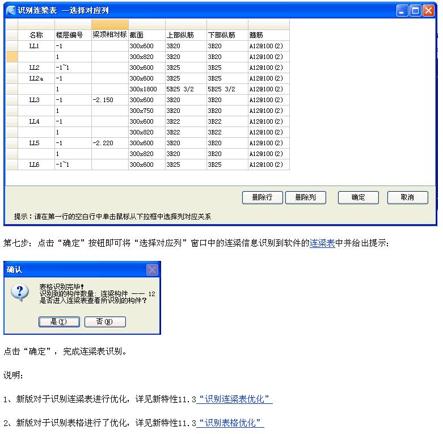Click the 300x750 section cell
Viewport: 443px width, 434px height.
pyautogui.click(x=147, y=111)
